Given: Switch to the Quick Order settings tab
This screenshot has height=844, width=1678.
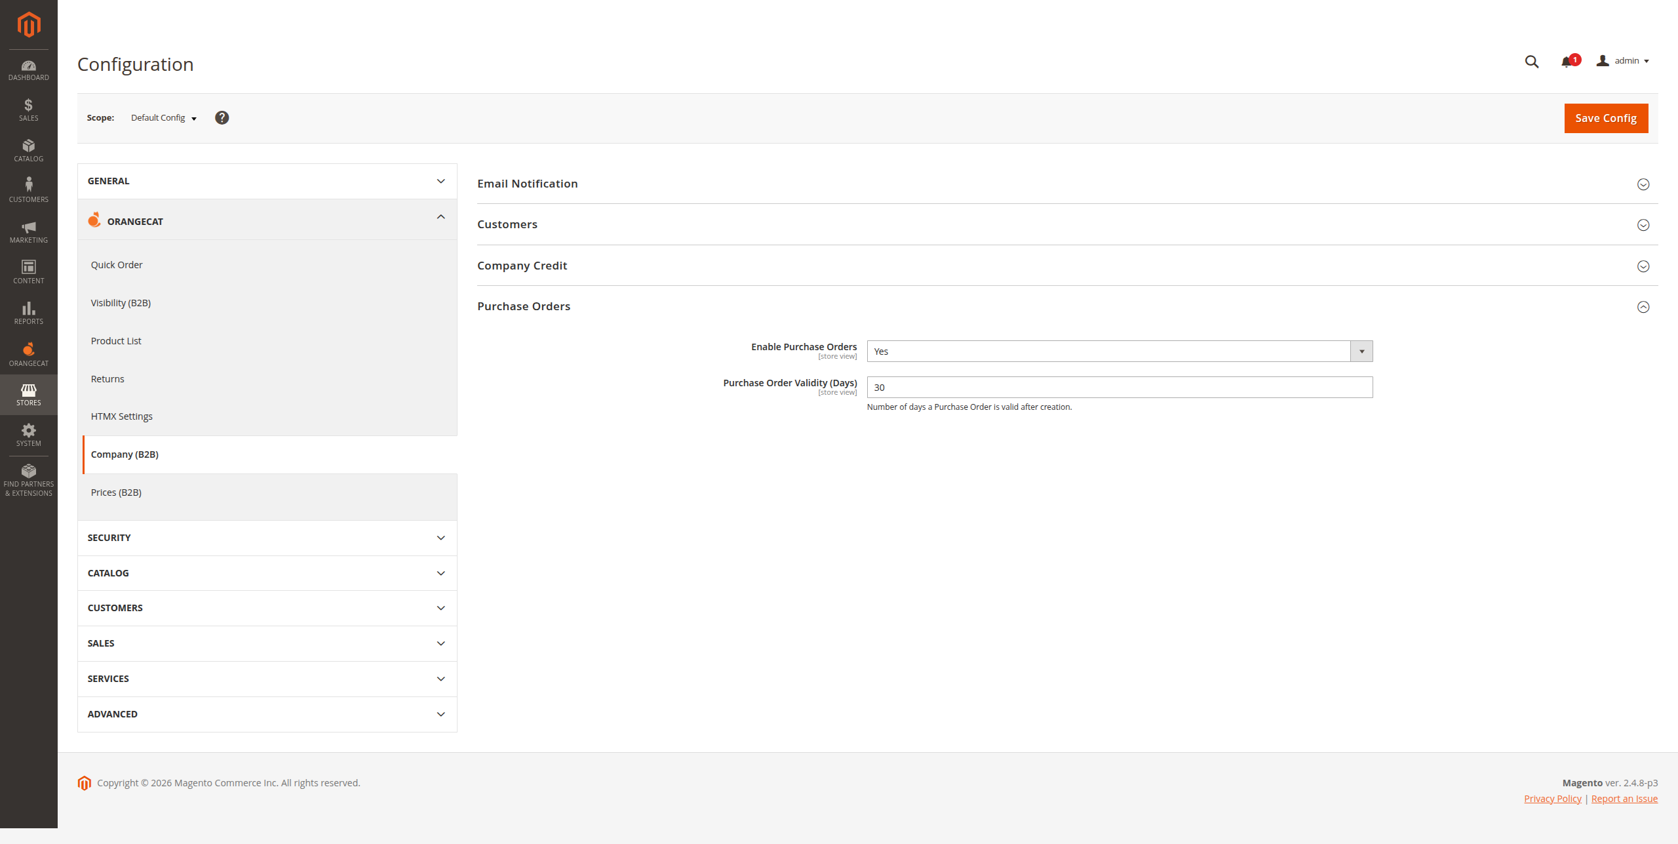Looking at the screenshot, I should tap(117, 264).
